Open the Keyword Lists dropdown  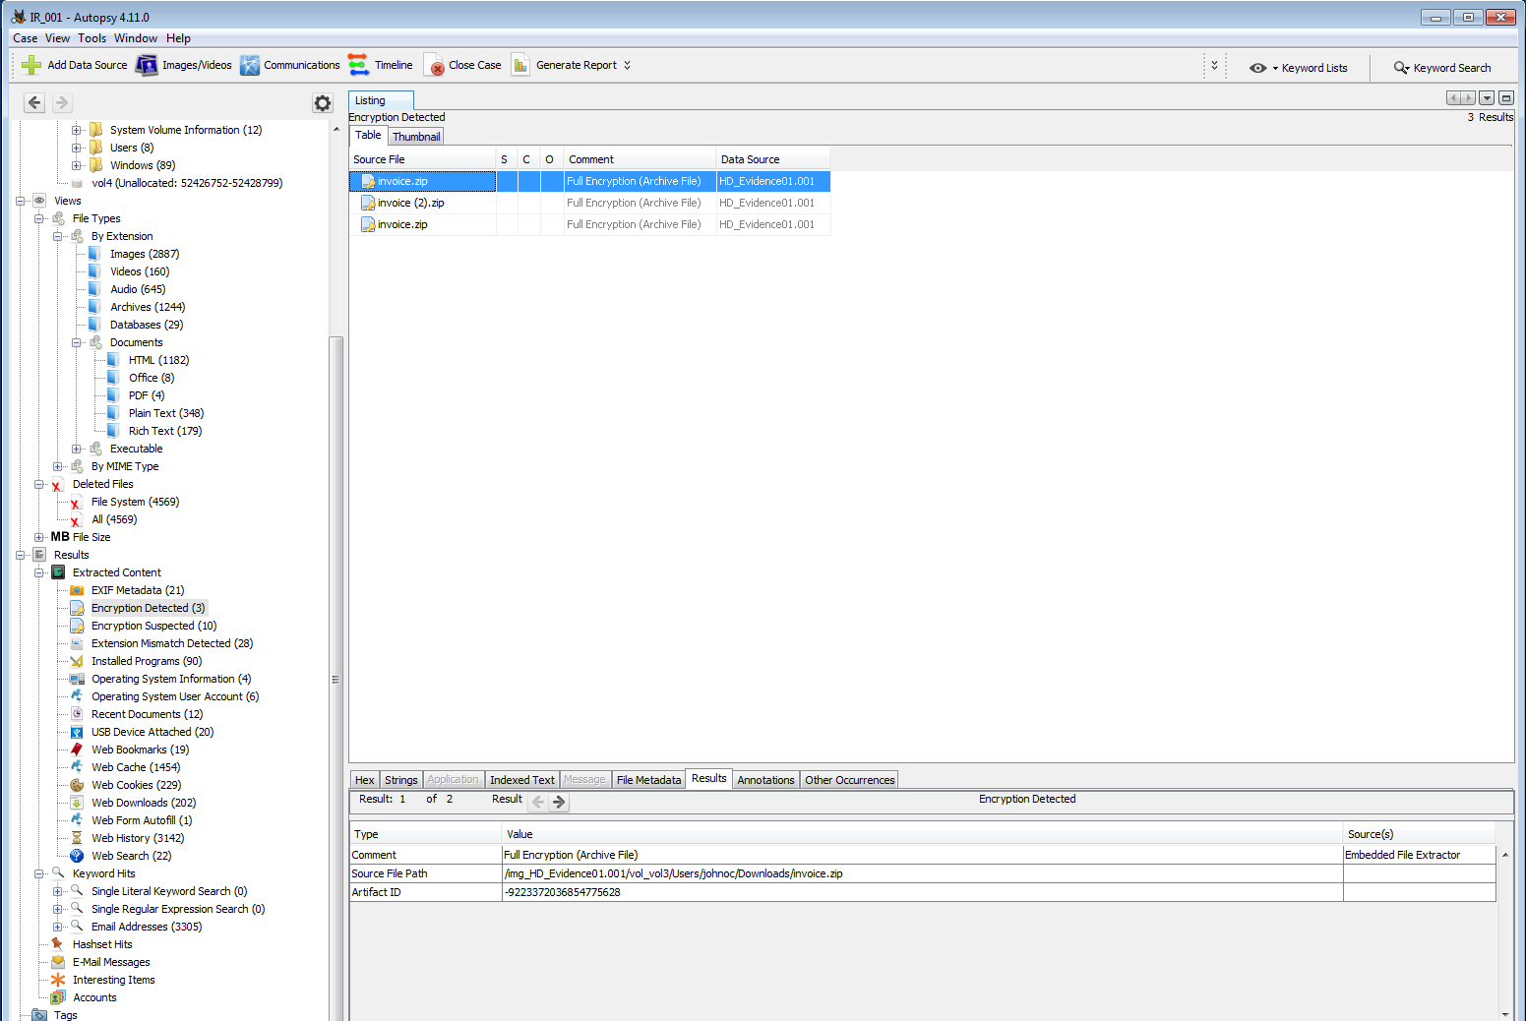(1300, 68)
